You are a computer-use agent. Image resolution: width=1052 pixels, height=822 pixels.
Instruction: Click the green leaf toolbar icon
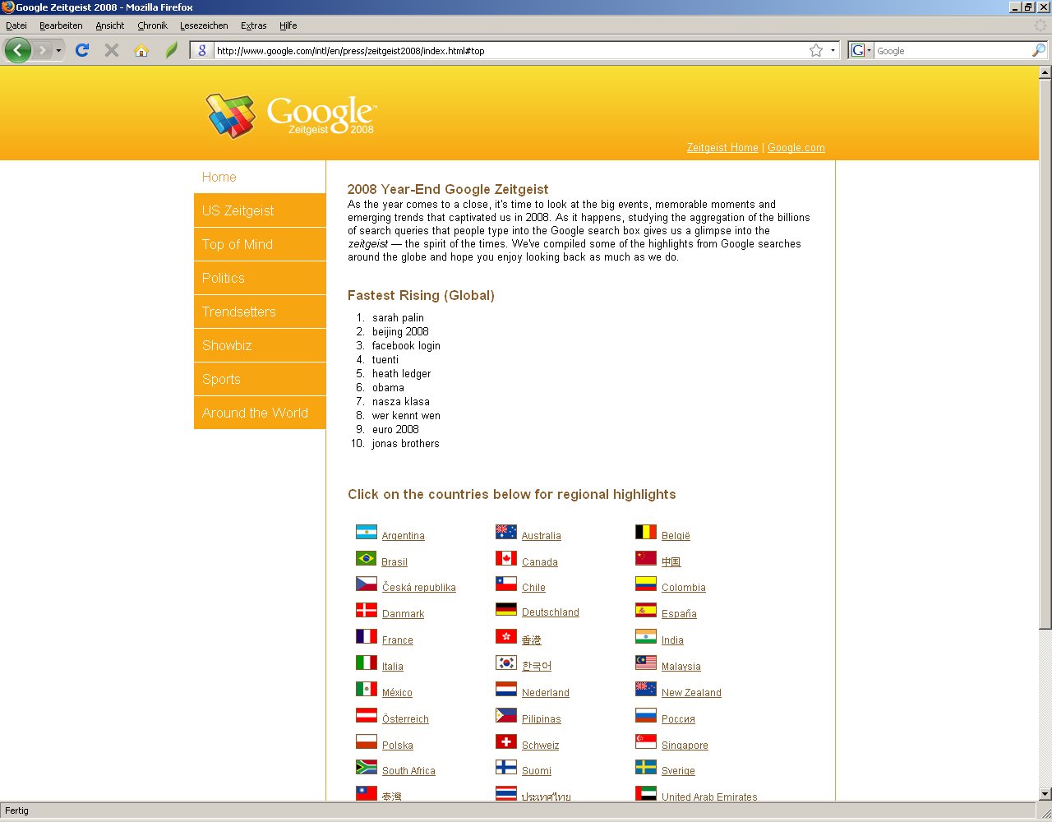(171, 50)
